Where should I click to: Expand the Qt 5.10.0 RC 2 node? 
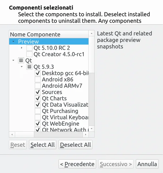(x=22, y=48)
